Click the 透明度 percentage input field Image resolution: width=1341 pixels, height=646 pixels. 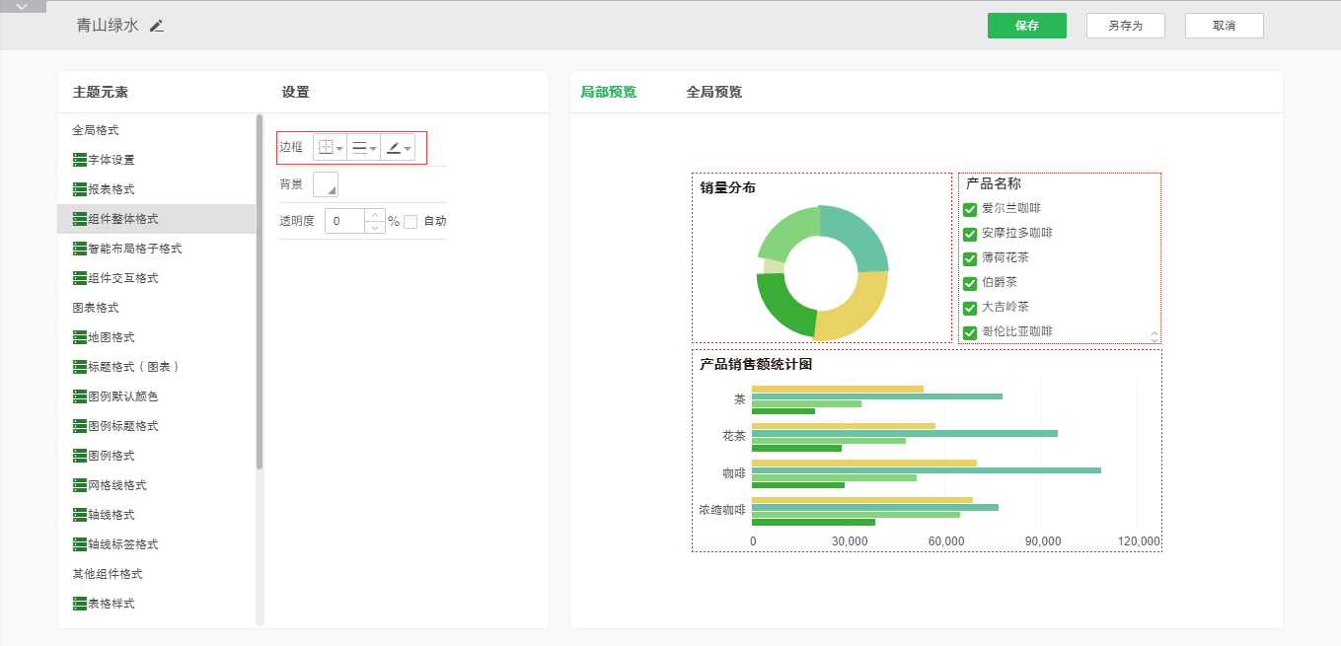pos(345,221)
